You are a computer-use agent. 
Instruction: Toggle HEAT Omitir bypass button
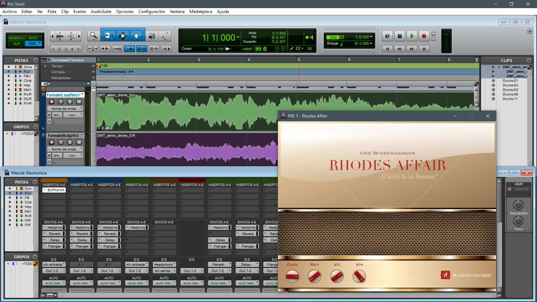pos(522,189)
